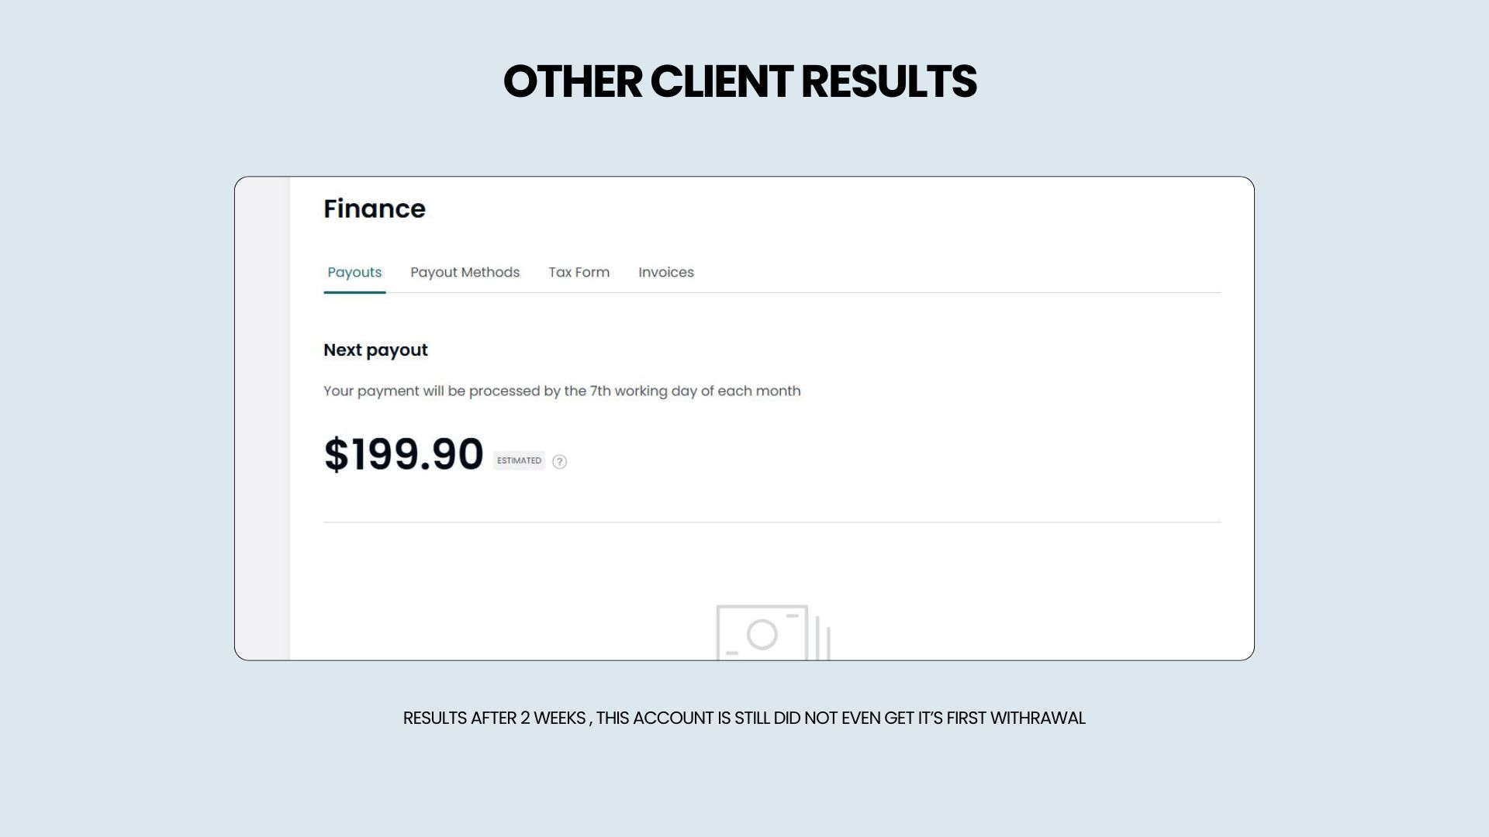Click the dollar sign of the payout amount
The width and height of the screenshot is (1489, 837).
[x=336, y=455]
